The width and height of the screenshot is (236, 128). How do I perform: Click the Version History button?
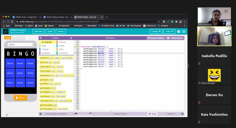click(156, 38)
